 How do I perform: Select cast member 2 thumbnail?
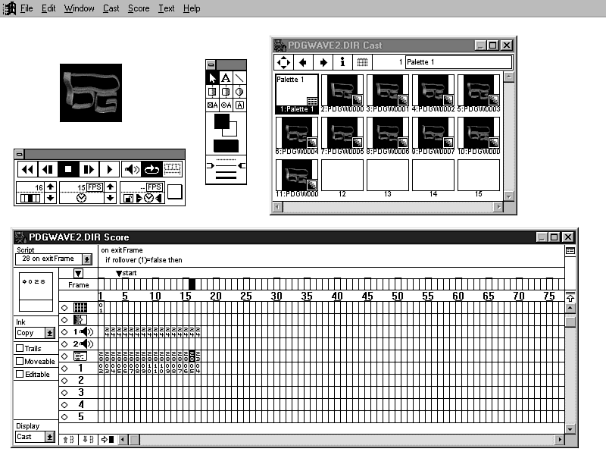(342, 91)
